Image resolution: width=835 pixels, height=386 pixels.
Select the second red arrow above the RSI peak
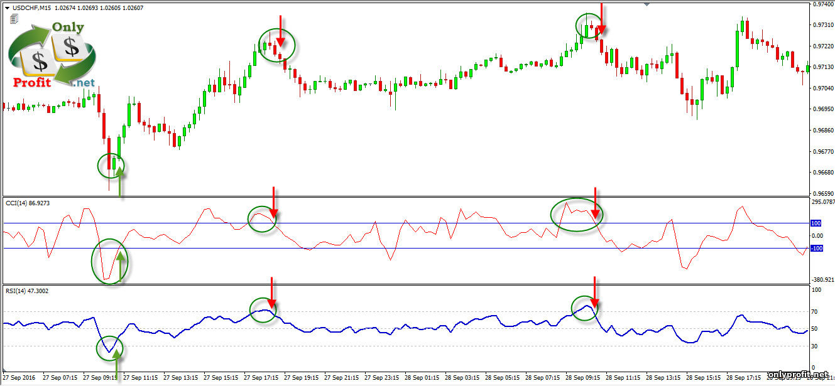pos(594,291)
